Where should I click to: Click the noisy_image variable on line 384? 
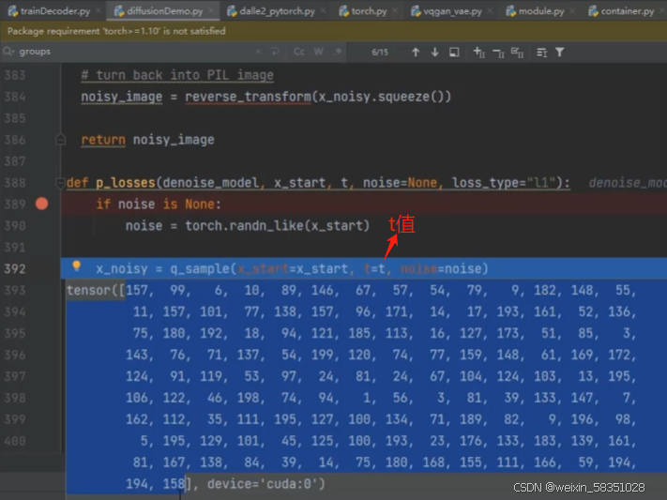pos(122,97)
